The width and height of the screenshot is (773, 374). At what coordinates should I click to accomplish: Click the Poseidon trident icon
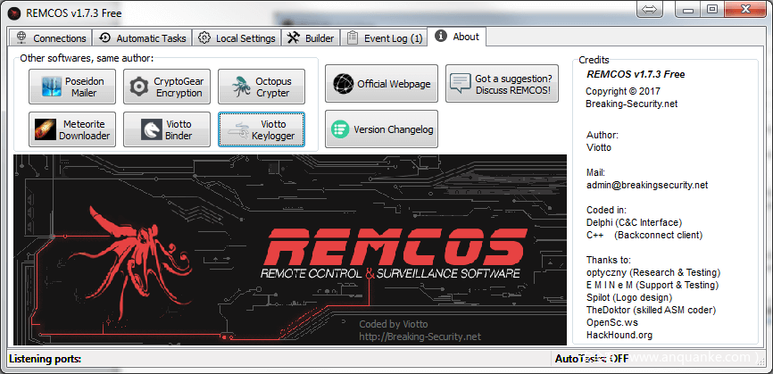pos(52,87)
